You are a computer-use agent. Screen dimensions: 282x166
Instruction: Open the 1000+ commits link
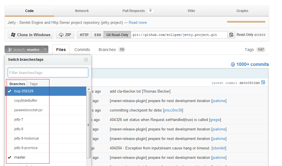tap(252, 65)
